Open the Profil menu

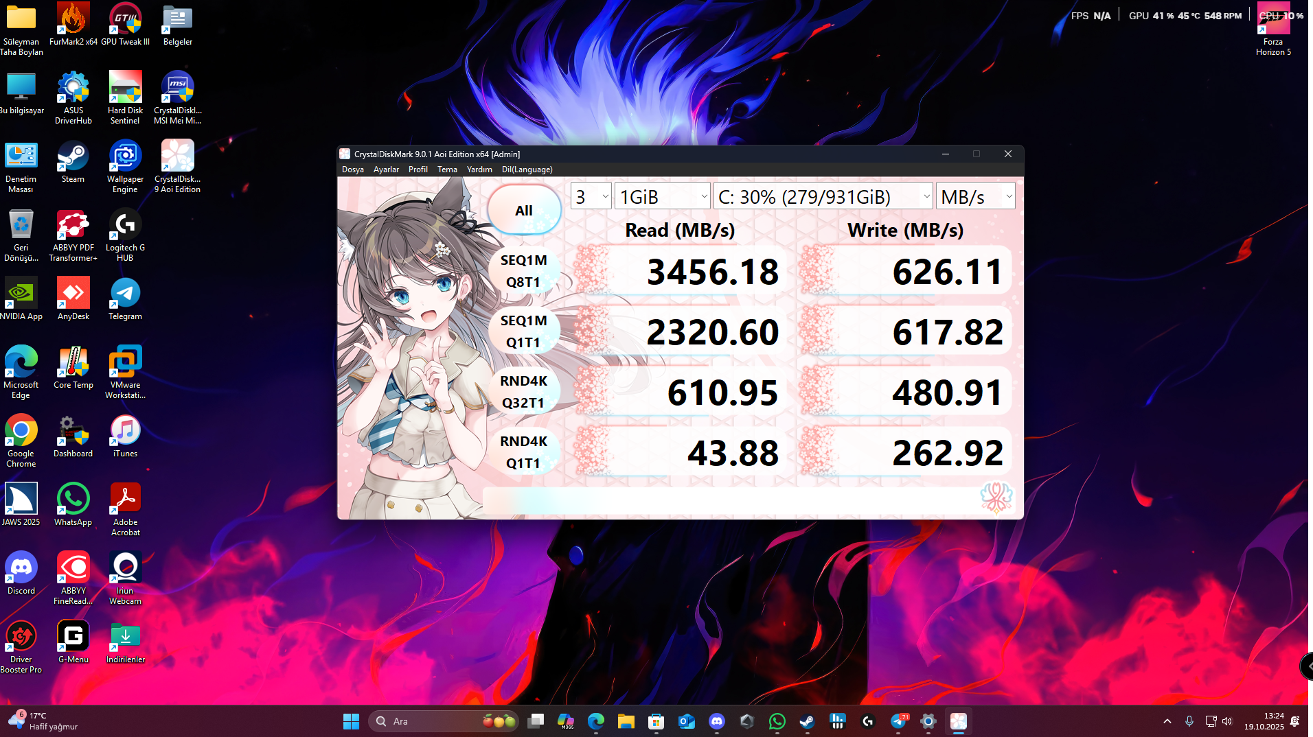[x=418, y=169]
